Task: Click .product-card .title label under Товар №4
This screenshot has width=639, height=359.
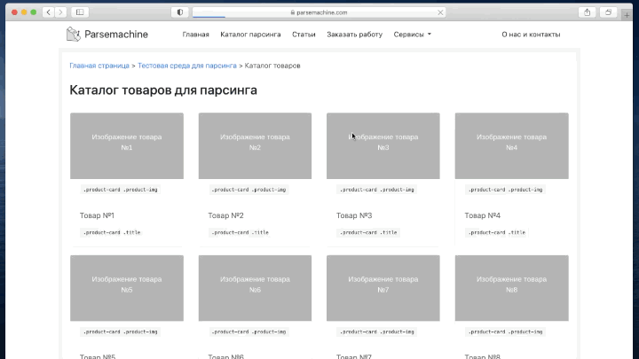Action: (497, 232)
